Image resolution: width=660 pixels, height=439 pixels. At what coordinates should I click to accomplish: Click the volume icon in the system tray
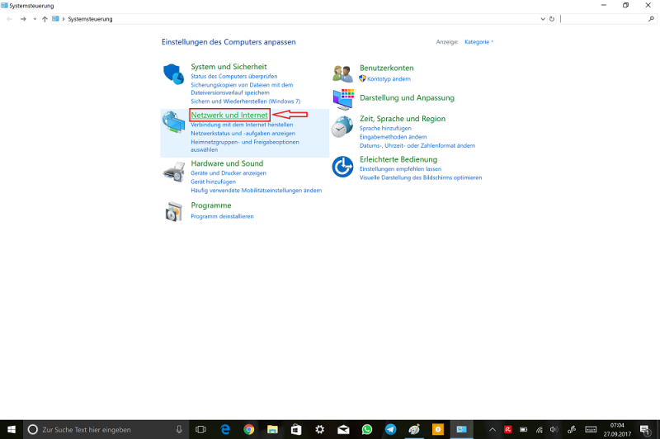tap(554, 429)
